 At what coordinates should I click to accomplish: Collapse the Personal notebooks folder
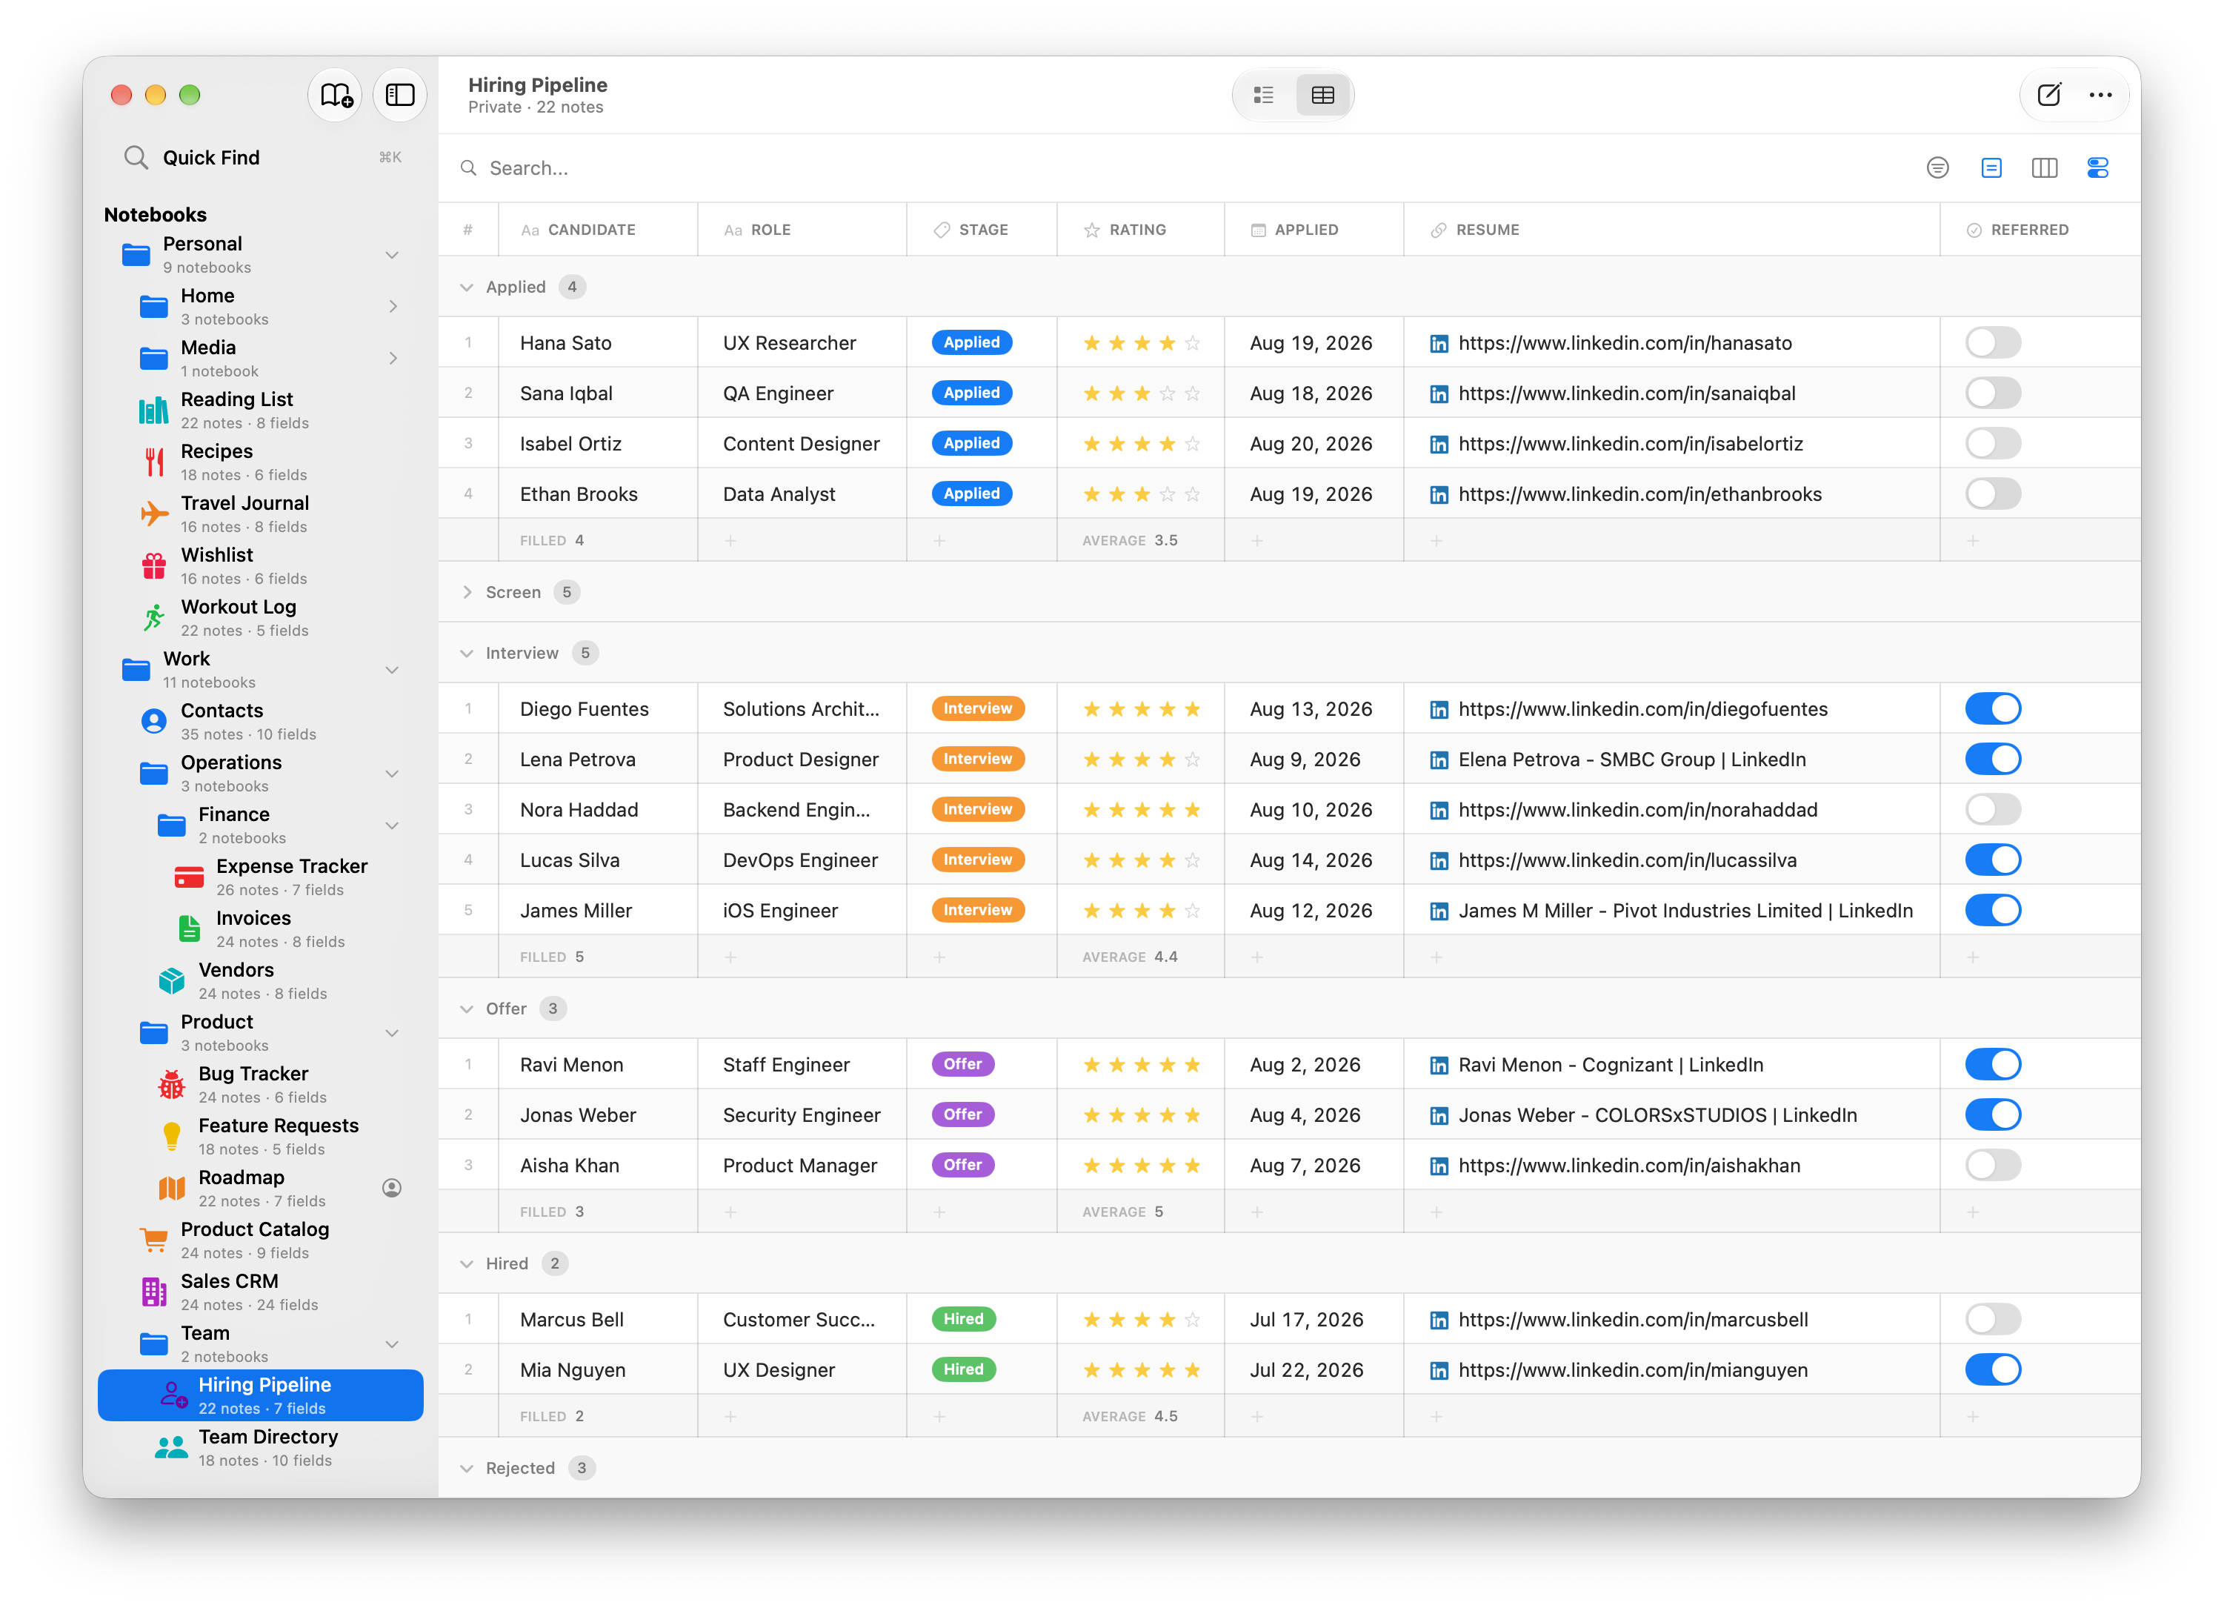pyautogui.click(x=391, y=255)
